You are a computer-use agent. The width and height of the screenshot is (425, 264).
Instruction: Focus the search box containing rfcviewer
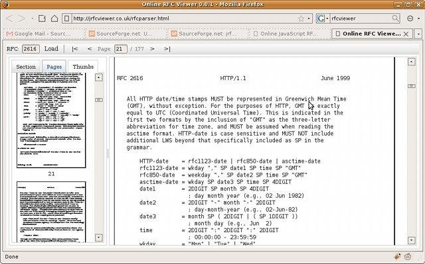point(361,19)
